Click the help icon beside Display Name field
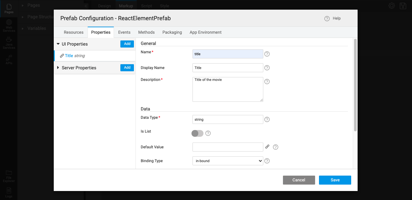The width and height of the screenshot is (412, 200). pos(267,68)
